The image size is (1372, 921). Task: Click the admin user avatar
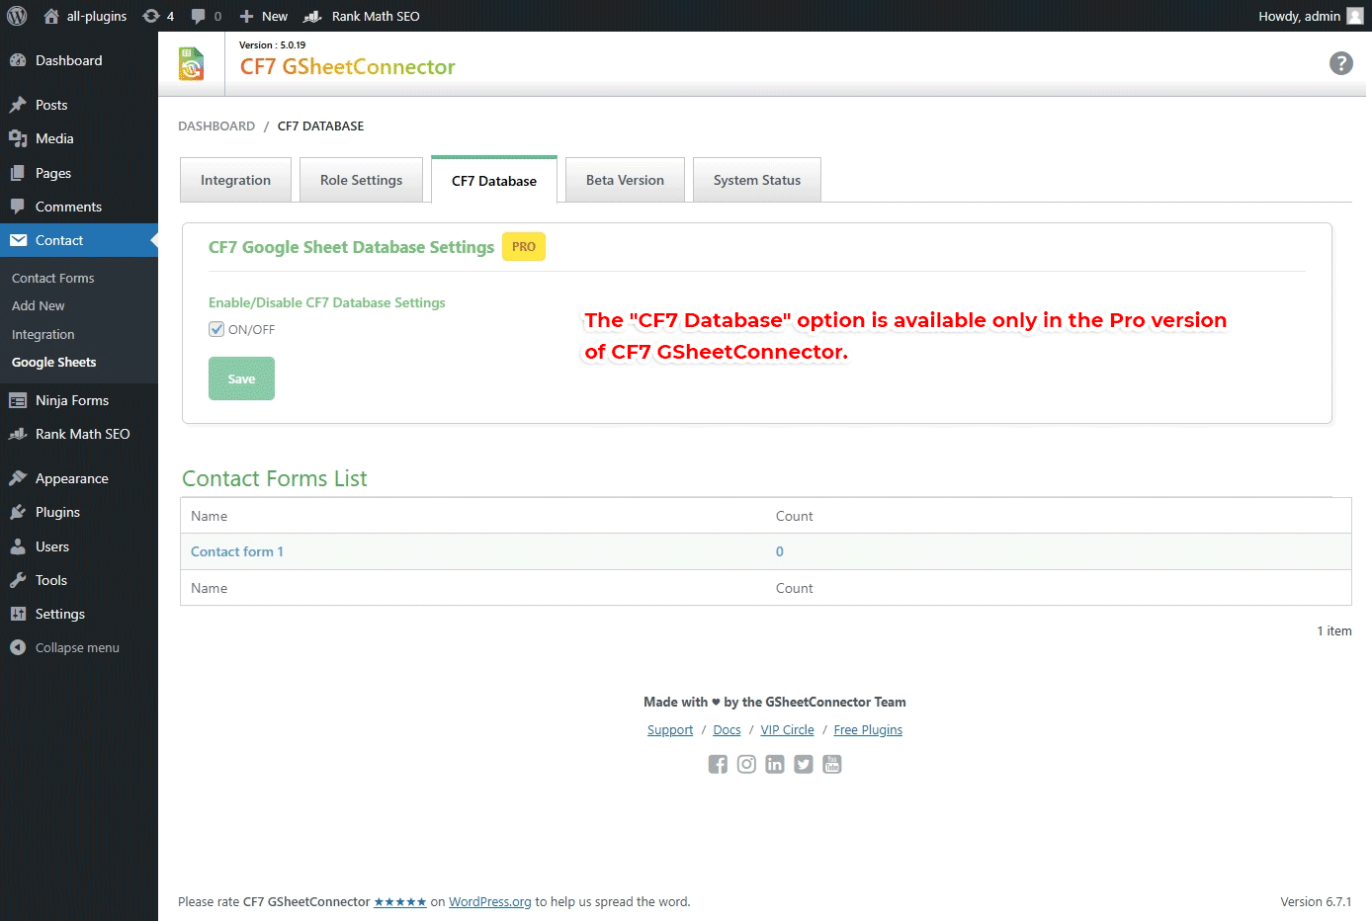coord(1355,16)
